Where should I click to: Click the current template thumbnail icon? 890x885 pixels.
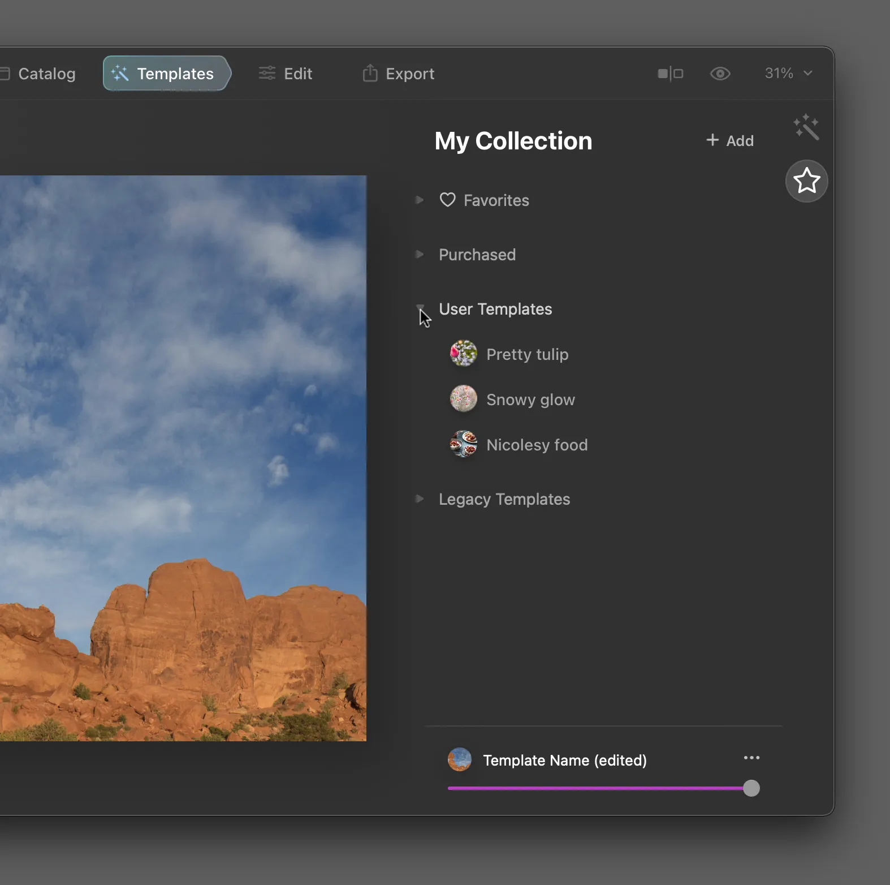[x=460, y=760]
